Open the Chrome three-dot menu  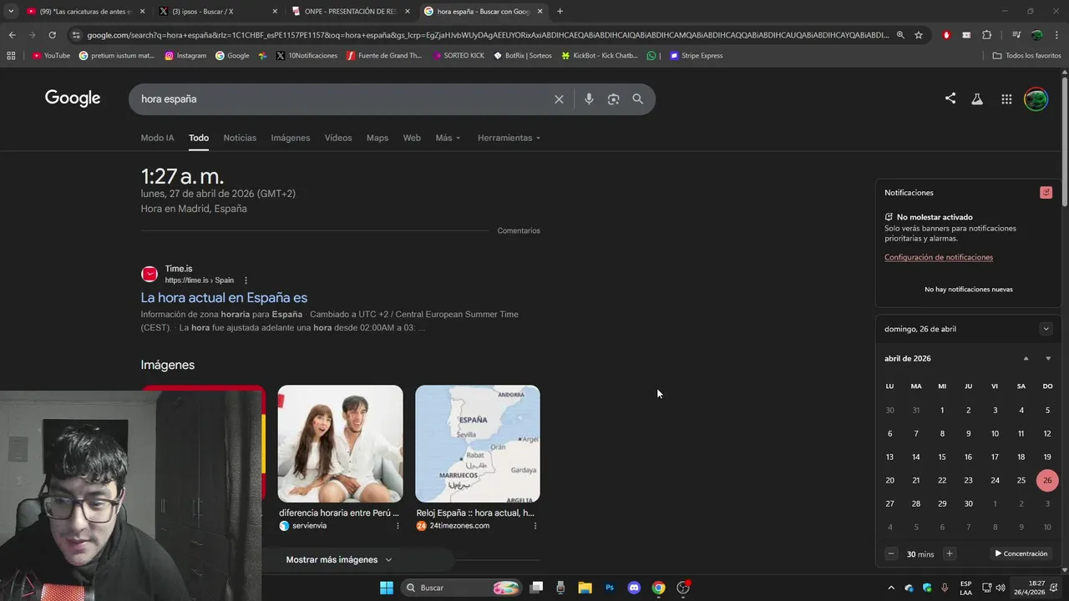click(x=1056, y=35)
